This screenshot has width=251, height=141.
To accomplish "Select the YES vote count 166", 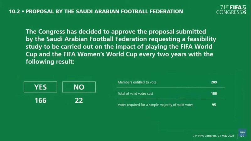I will 40,100.
